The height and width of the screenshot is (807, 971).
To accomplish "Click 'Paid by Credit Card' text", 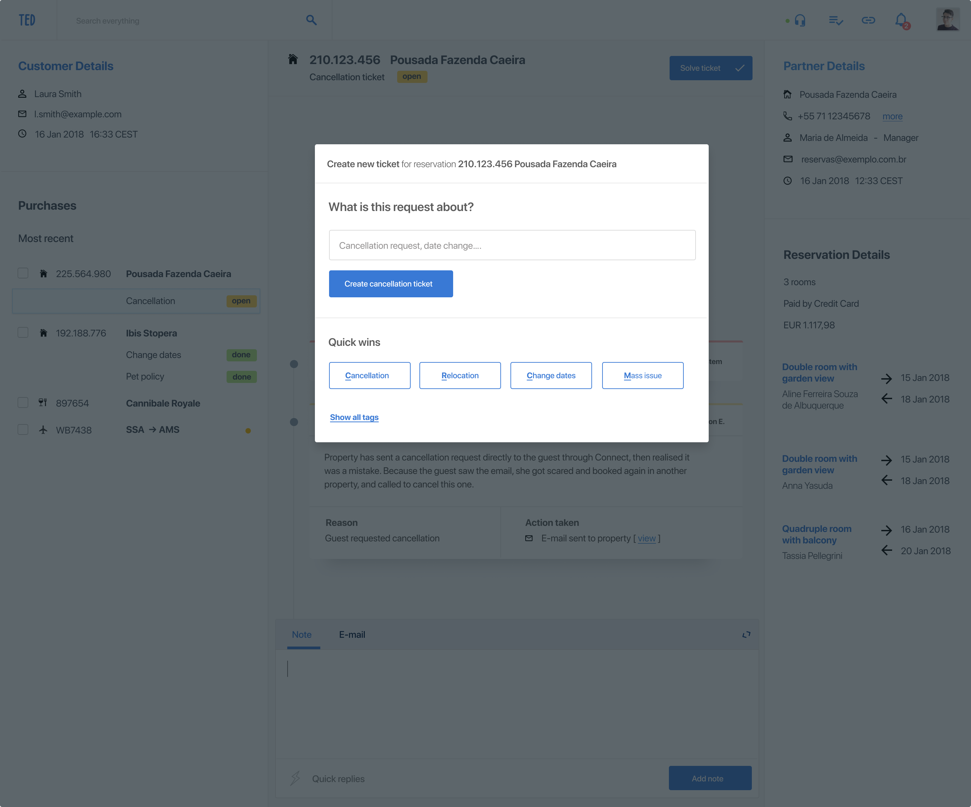I will pyautogui.click(x=821, y=304).
